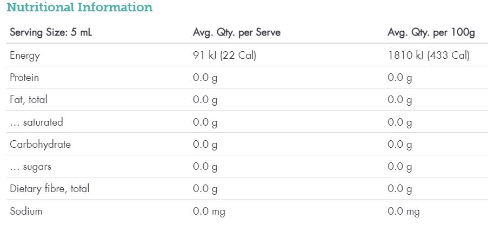Screen dimensions: 488x226
Task: Select the Fat, total row label
Action: click(x=28, y=100)
